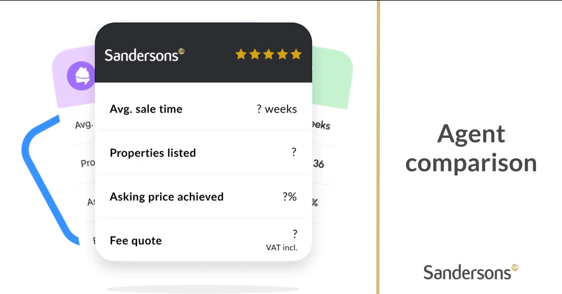This screenshot has width=562, height=294.
Task: Click the "? weeks" sale time value
Action: click(277, 109)
